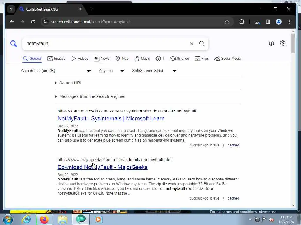This screenshot has height=225, width=301.
Task: Switch to Music tab
Action: pyautogui.click(x=142, y=59)
